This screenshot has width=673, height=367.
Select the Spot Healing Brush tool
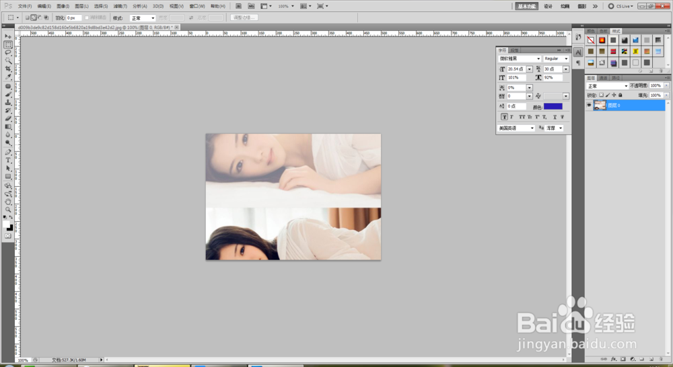tap(8, 86)
